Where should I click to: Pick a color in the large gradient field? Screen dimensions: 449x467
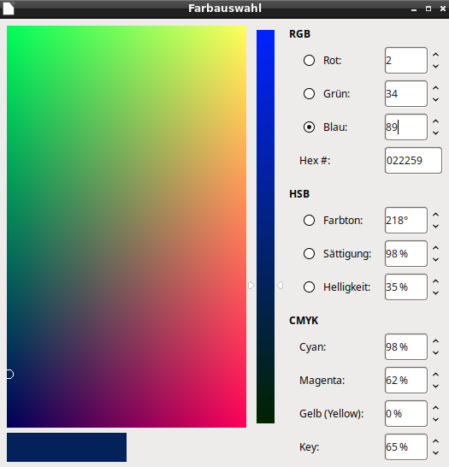click(127, 227)
